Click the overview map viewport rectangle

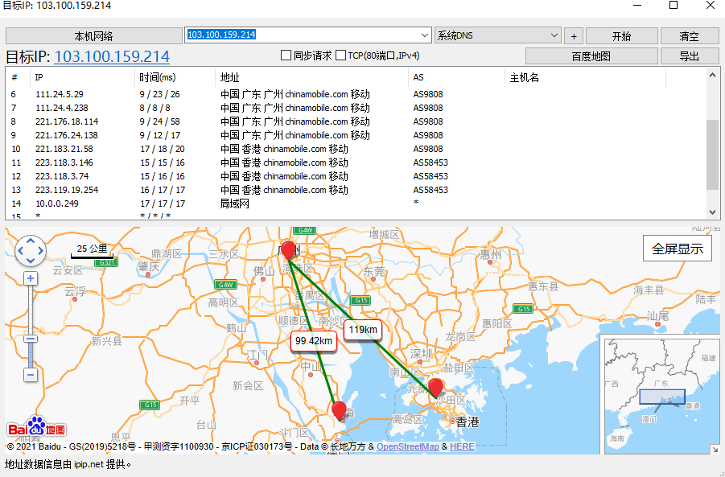(662, 397)
